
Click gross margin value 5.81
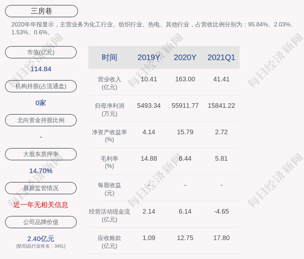point(221,158)
